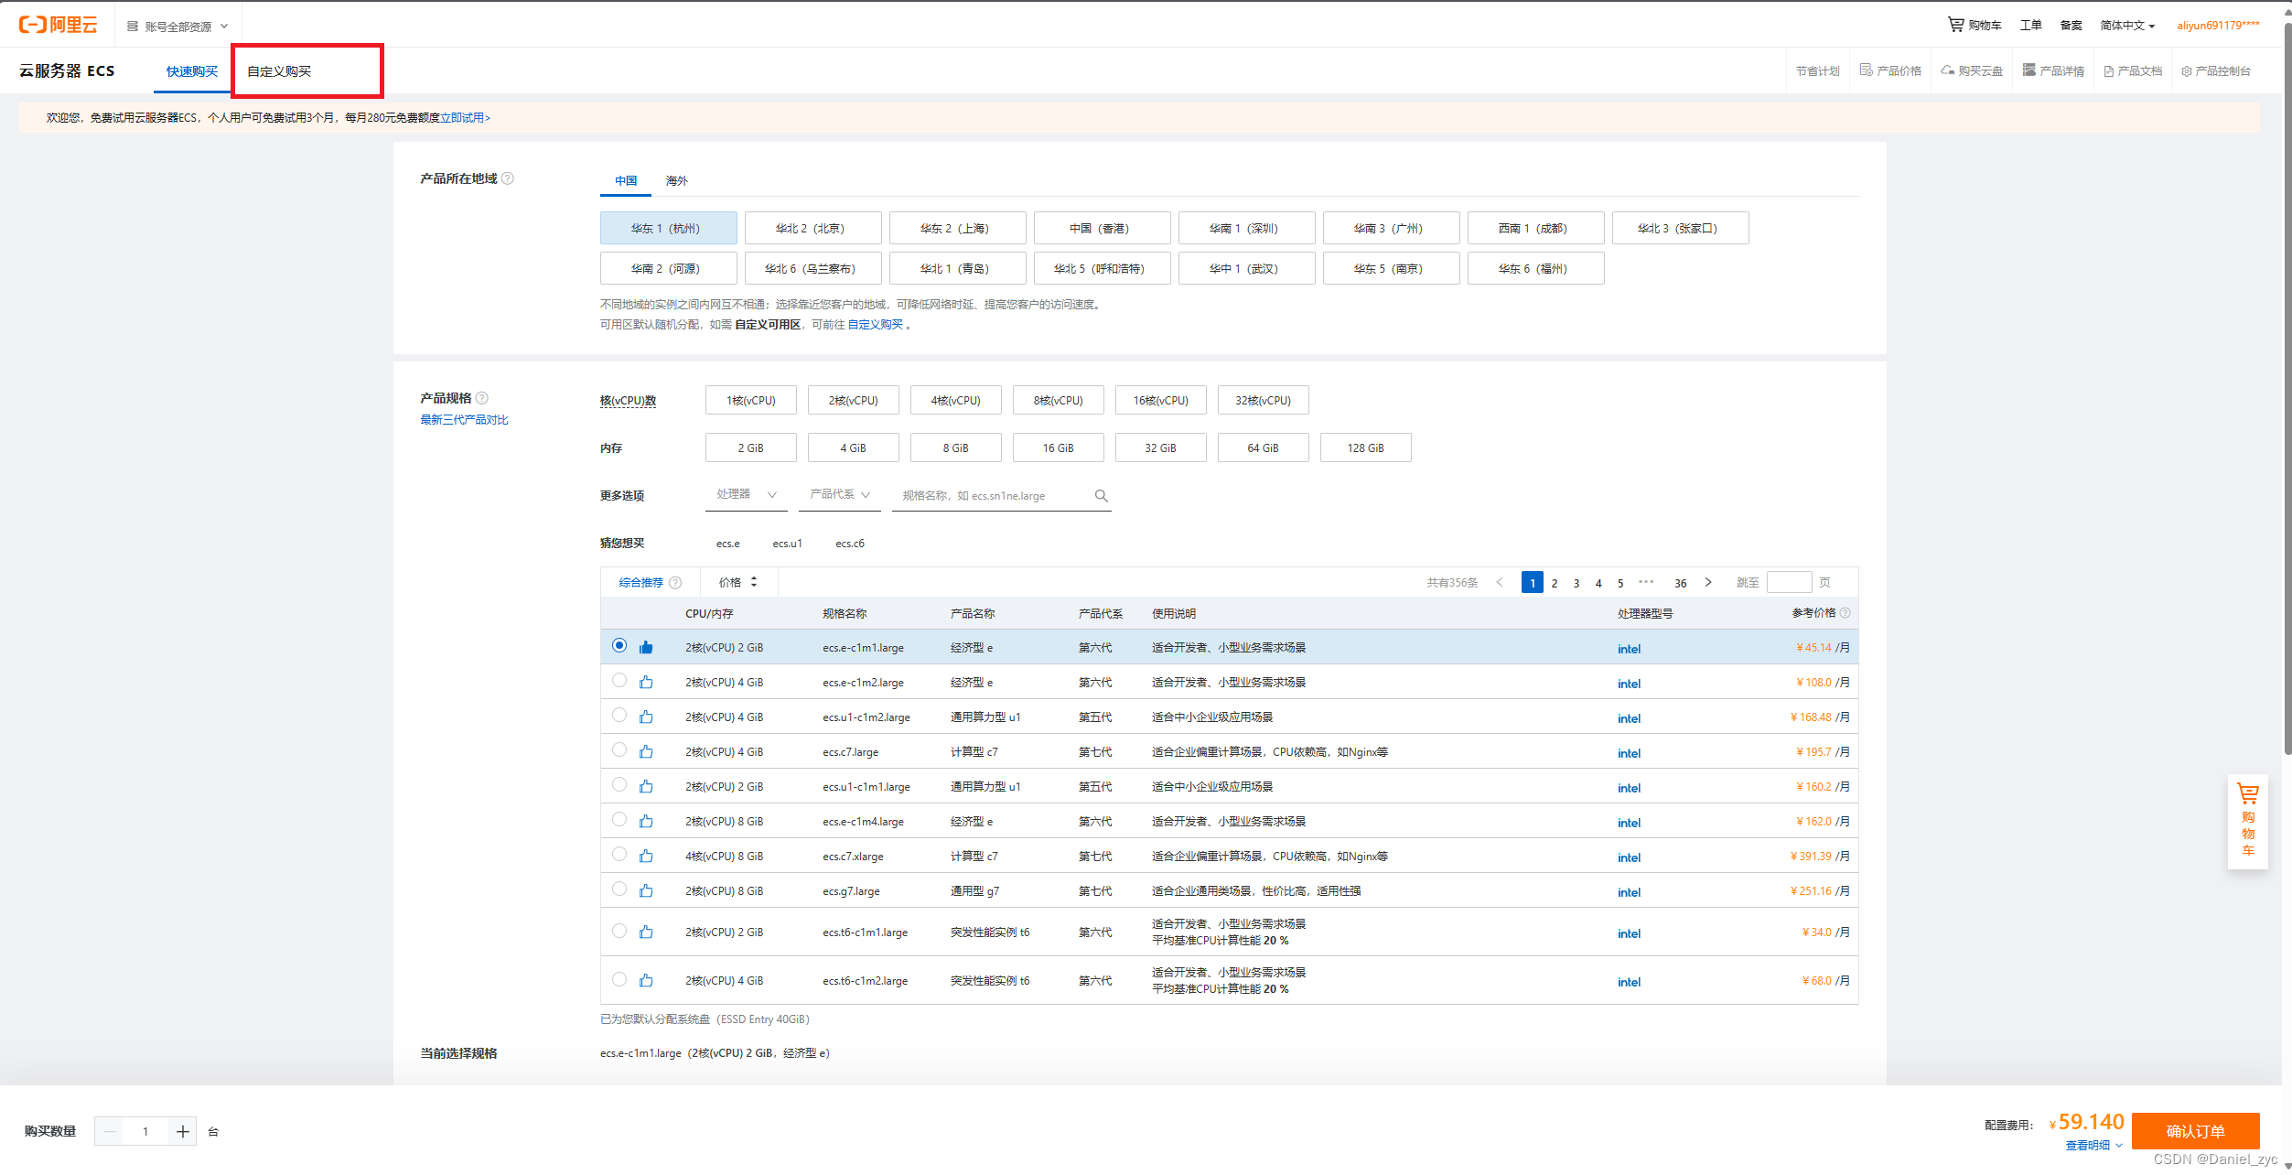Switch to 海外 region tab
This screenshot has height=1175, width=2292.
point(676,181)
